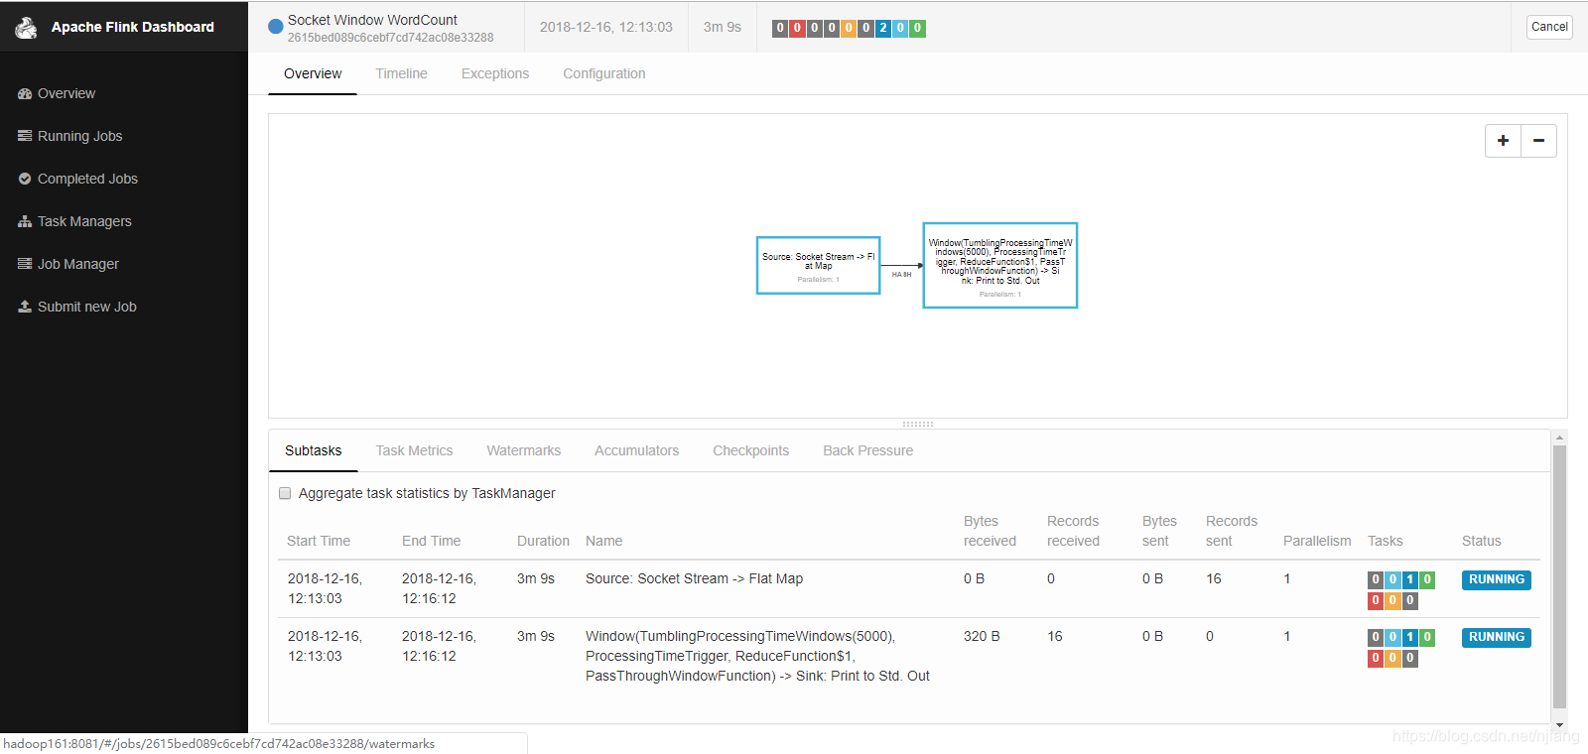This screenshot has height=754, width=1588.
Task: Click the Task Managers hierarchy icon
Action: 25,221
